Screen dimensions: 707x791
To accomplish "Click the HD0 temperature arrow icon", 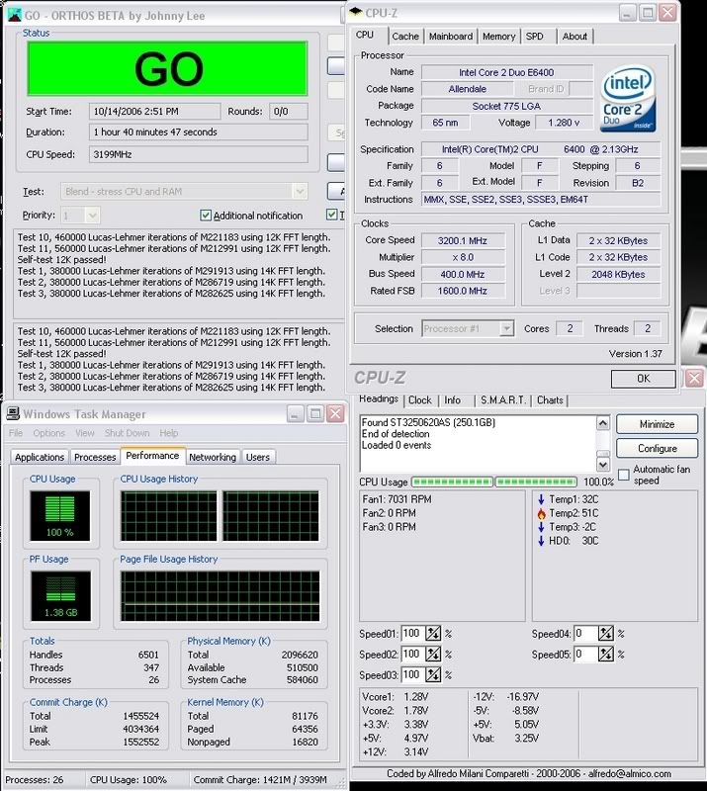I will click(541, 540).
